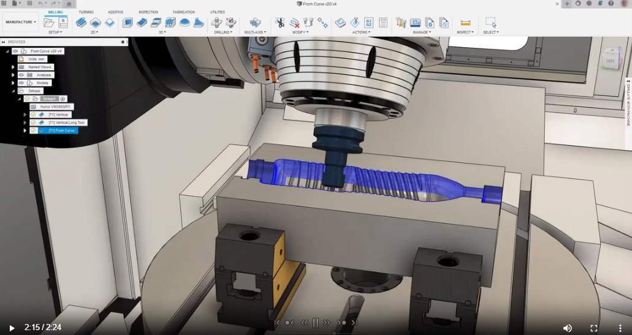Toggle visibility eye of Models
This screenshot has height=335, width=632.
pos(21,83)
